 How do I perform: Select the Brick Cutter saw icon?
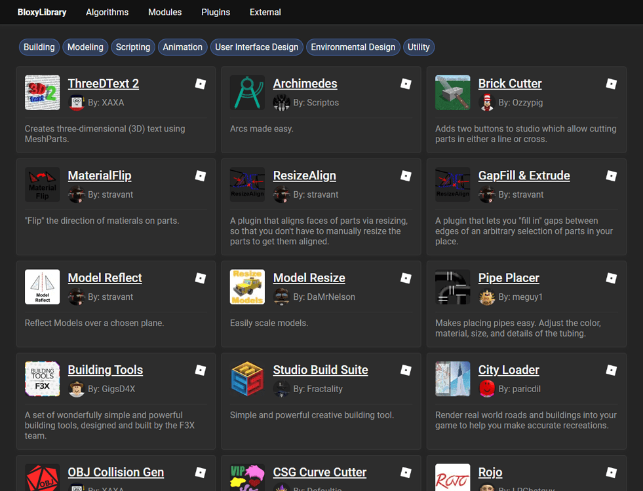pos(452,92)
